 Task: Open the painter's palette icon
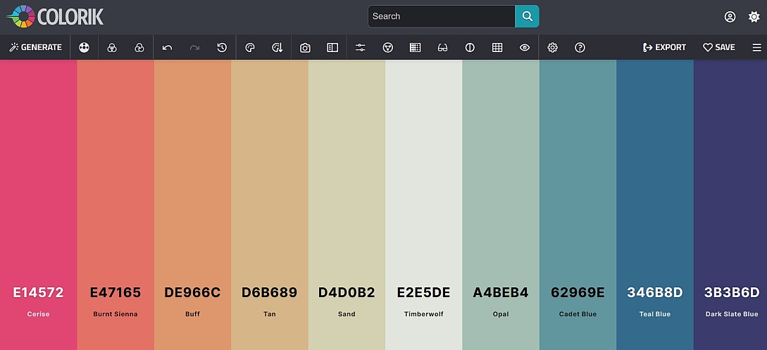(250, 47)
